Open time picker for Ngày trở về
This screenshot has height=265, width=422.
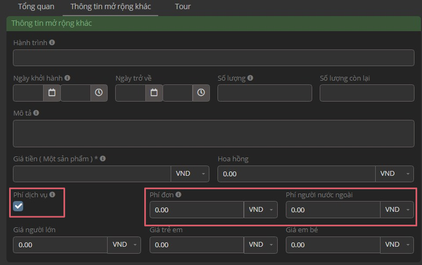point(201,92)
